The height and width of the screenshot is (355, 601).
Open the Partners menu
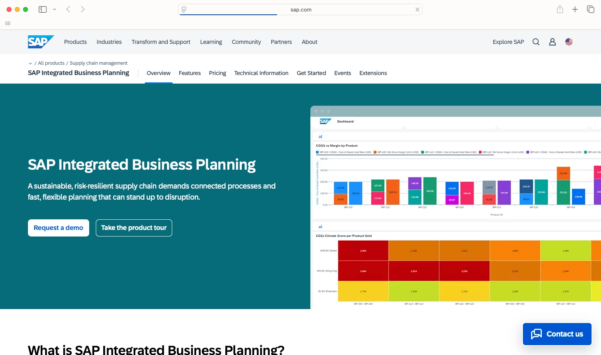pos(281,42)
